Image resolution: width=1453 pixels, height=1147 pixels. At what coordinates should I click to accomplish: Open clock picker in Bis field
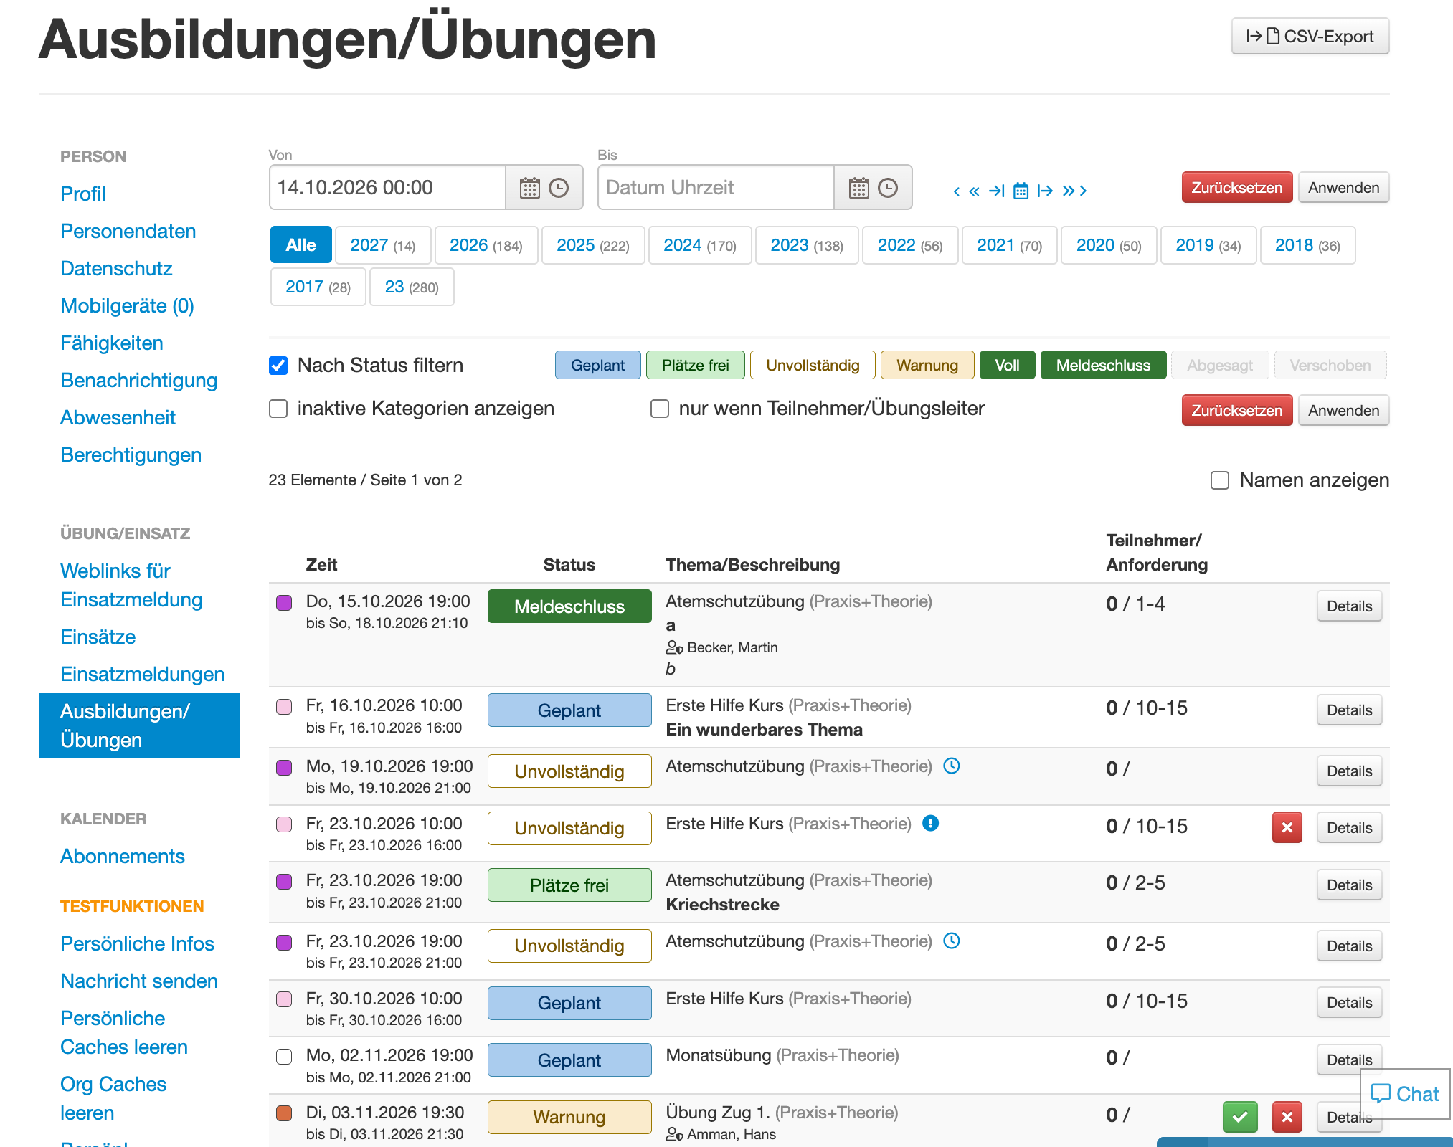pos(888,188)
